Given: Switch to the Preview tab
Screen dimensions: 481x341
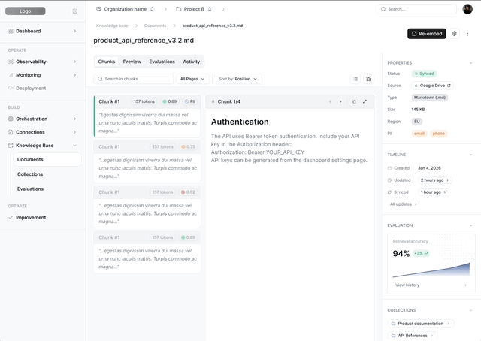Looking at the screenshot, I should pos(132,62).
